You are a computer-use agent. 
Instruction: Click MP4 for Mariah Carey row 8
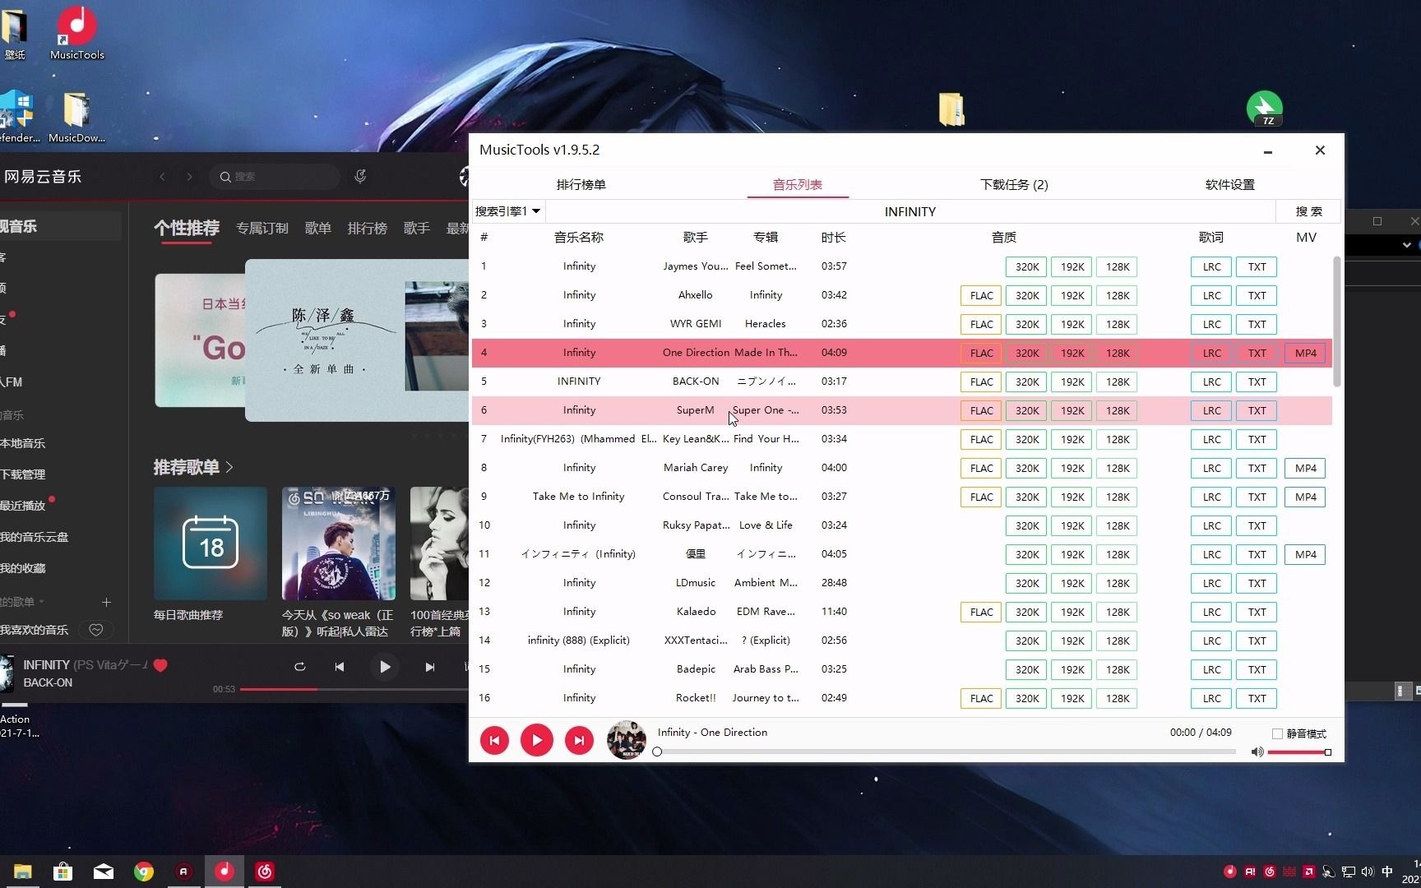pos(1305,468)
